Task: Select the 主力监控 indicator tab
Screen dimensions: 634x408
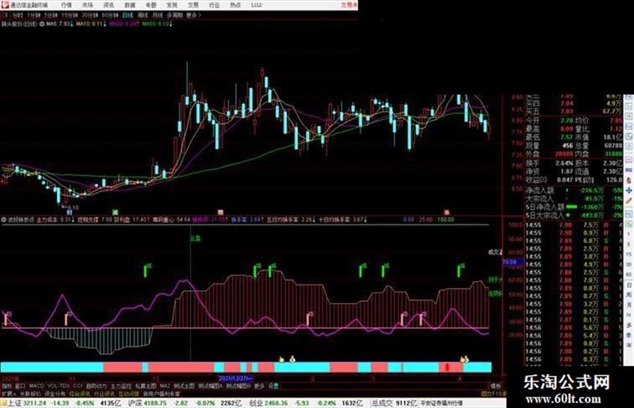Action: (x=121, y=386)
